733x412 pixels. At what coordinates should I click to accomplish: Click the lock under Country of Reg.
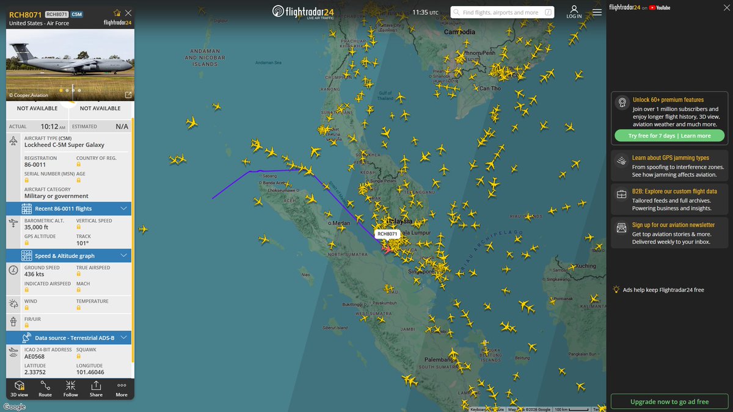(x=78, y=165)
